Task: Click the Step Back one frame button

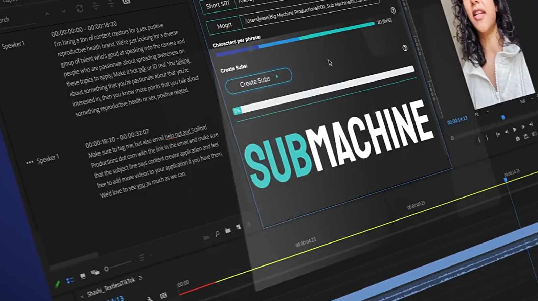Action: click(506, 132)
